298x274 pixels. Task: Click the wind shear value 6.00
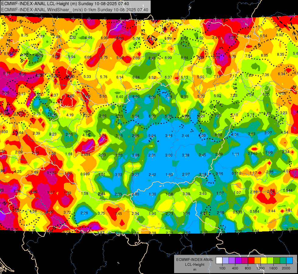click(x=202, y=135)
